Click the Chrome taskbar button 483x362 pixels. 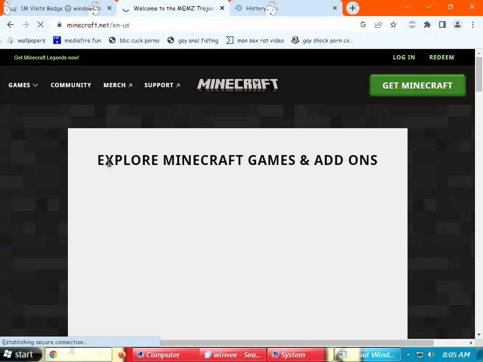point(79,354)
